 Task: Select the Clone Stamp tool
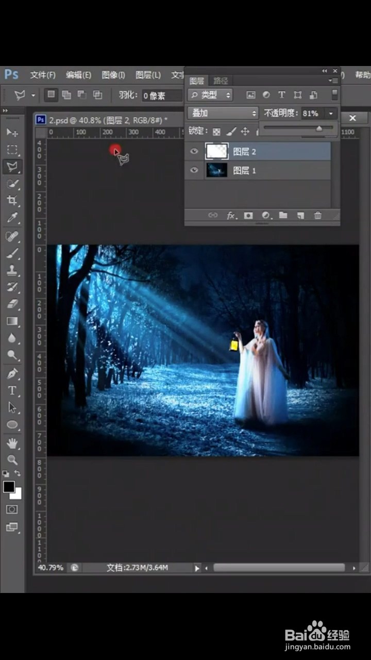coord(12,270)
